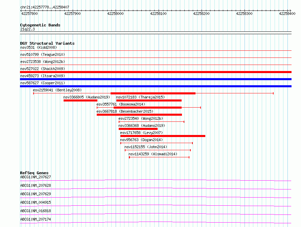Click the red bar under nsv1072183
The image size is (301, 227).
tap(149, 100)
